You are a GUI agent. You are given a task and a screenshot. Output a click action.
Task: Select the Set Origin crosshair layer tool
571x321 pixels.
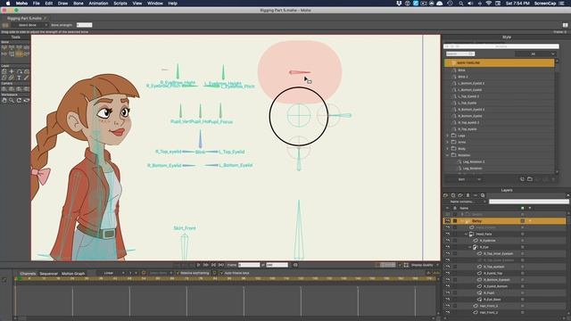pos(12,71)
